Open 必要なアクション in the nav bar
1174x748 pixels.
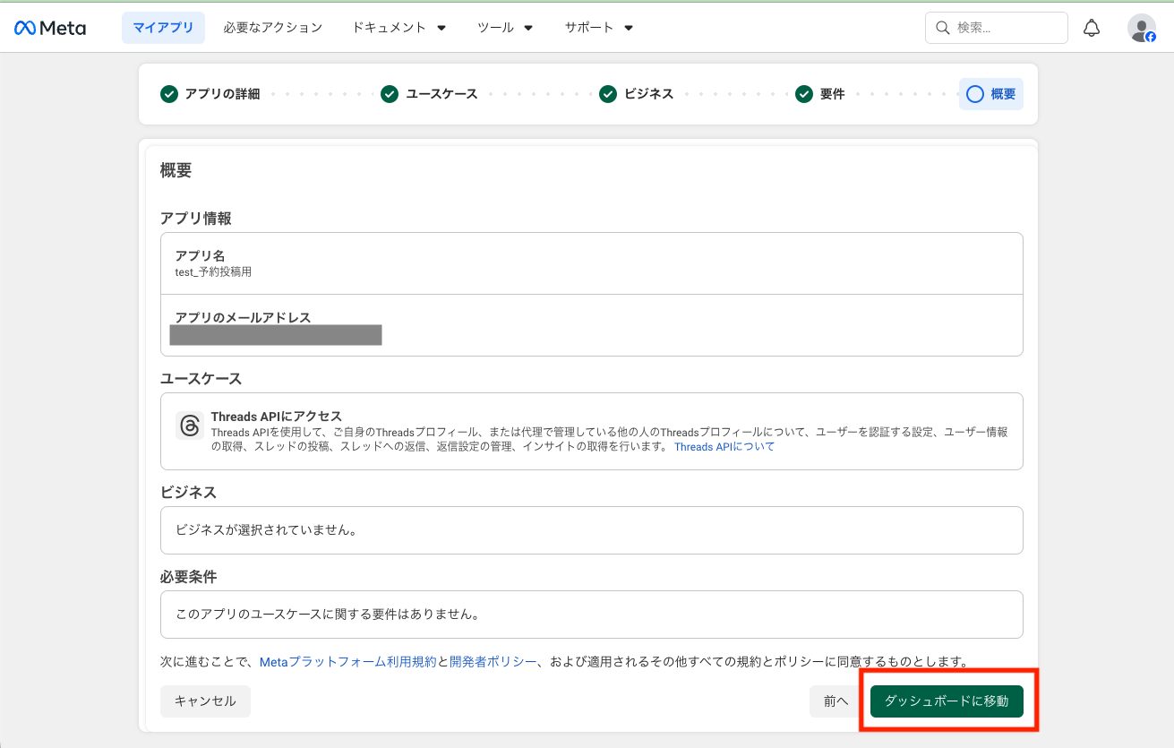pyautogui.click(x=272, y=28)
